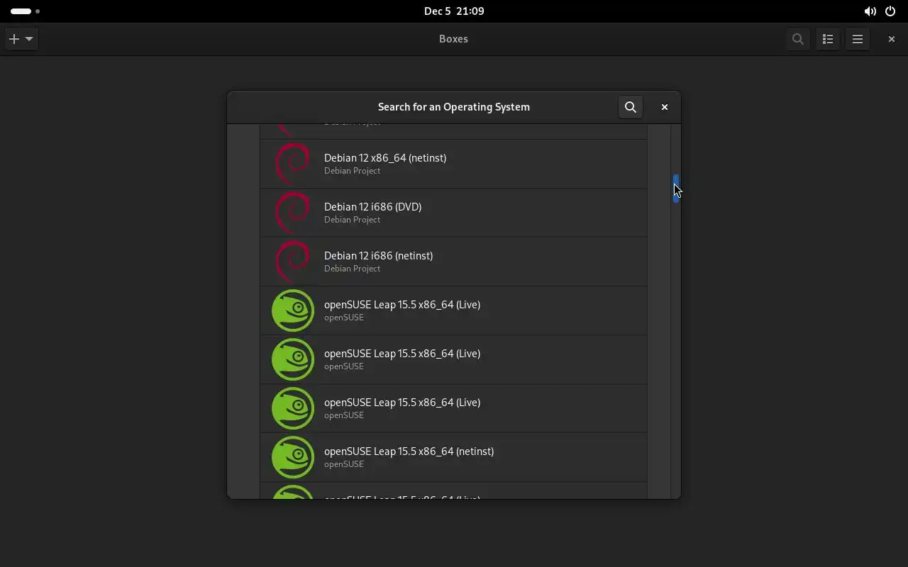Open the clock showing Dec 5 21:09
This screenshot has width=908, height=567.
pyautogui.click(x=454, y=11)
